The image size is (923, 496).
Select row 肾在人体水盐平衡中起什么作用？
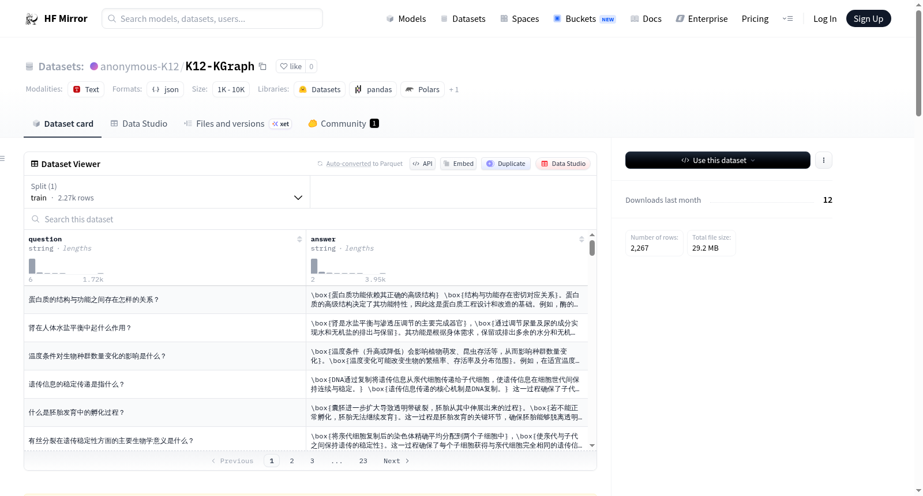click(306, 328)
